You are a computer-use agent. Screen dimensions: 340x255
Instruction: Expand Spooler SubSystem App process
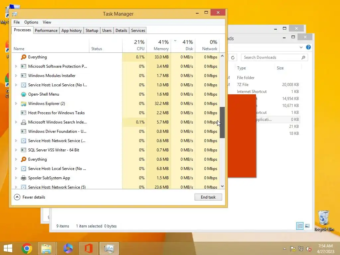pos(16,178)
